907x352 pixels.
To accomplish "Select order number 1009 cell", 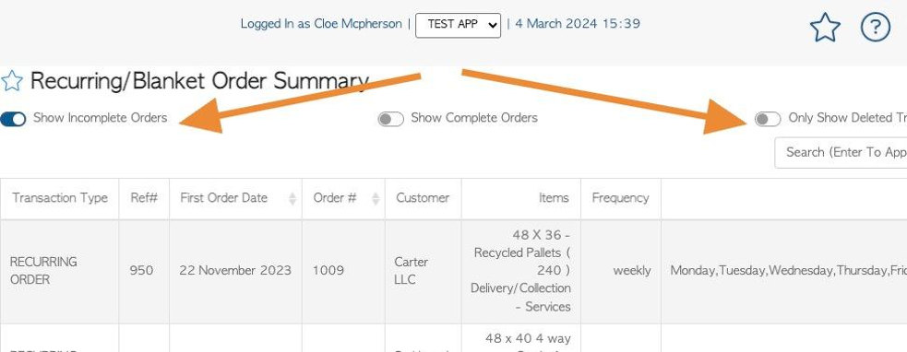I will (342, 271).
